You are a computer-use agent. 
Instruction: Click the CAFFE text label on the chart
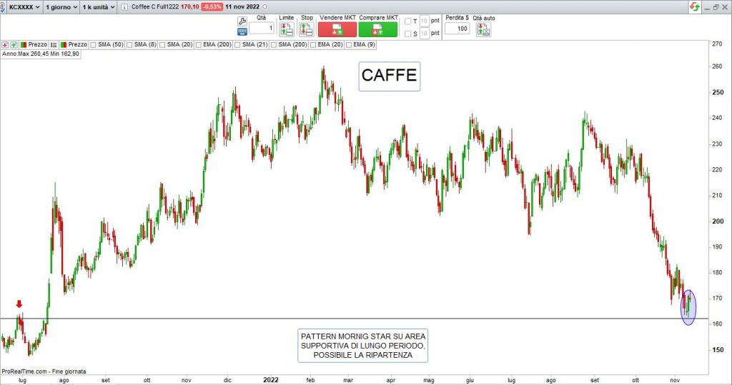[x=390, y=76]
